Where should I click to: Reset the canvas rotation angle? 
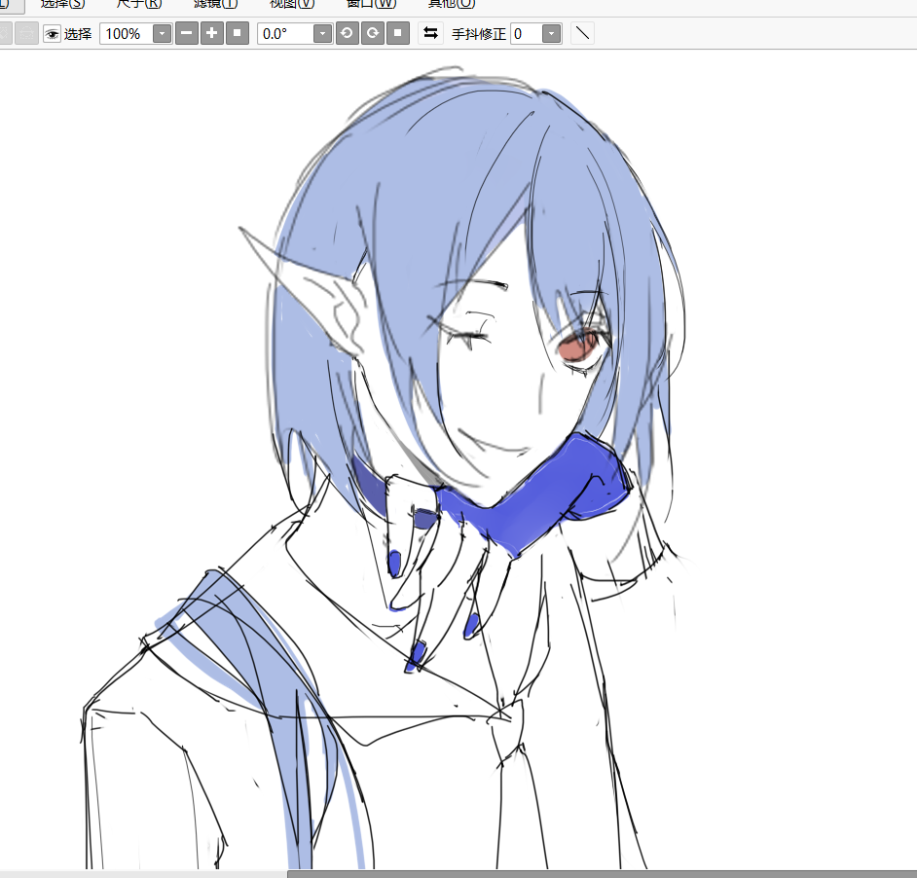[x=397, y=34]
